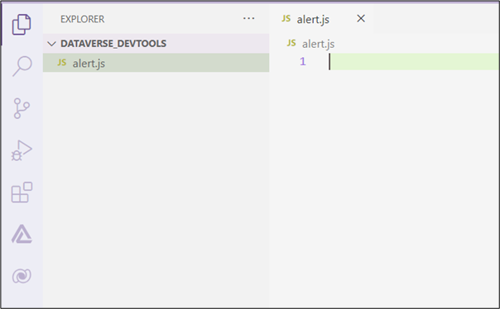Click the EXPLORER panel title
Screen dimensions: 500x309
pos(82,19)
